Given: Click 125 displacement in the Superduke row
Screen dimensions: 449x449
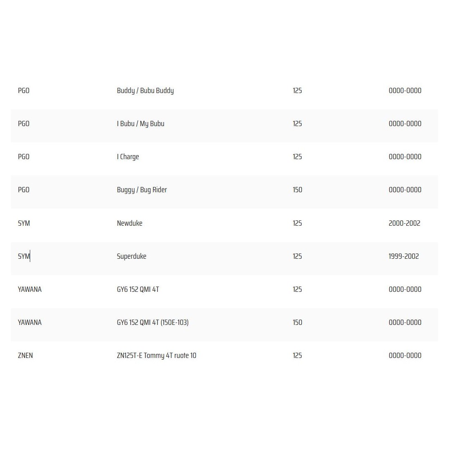Looking at the screenshot, I should (297, 256).
